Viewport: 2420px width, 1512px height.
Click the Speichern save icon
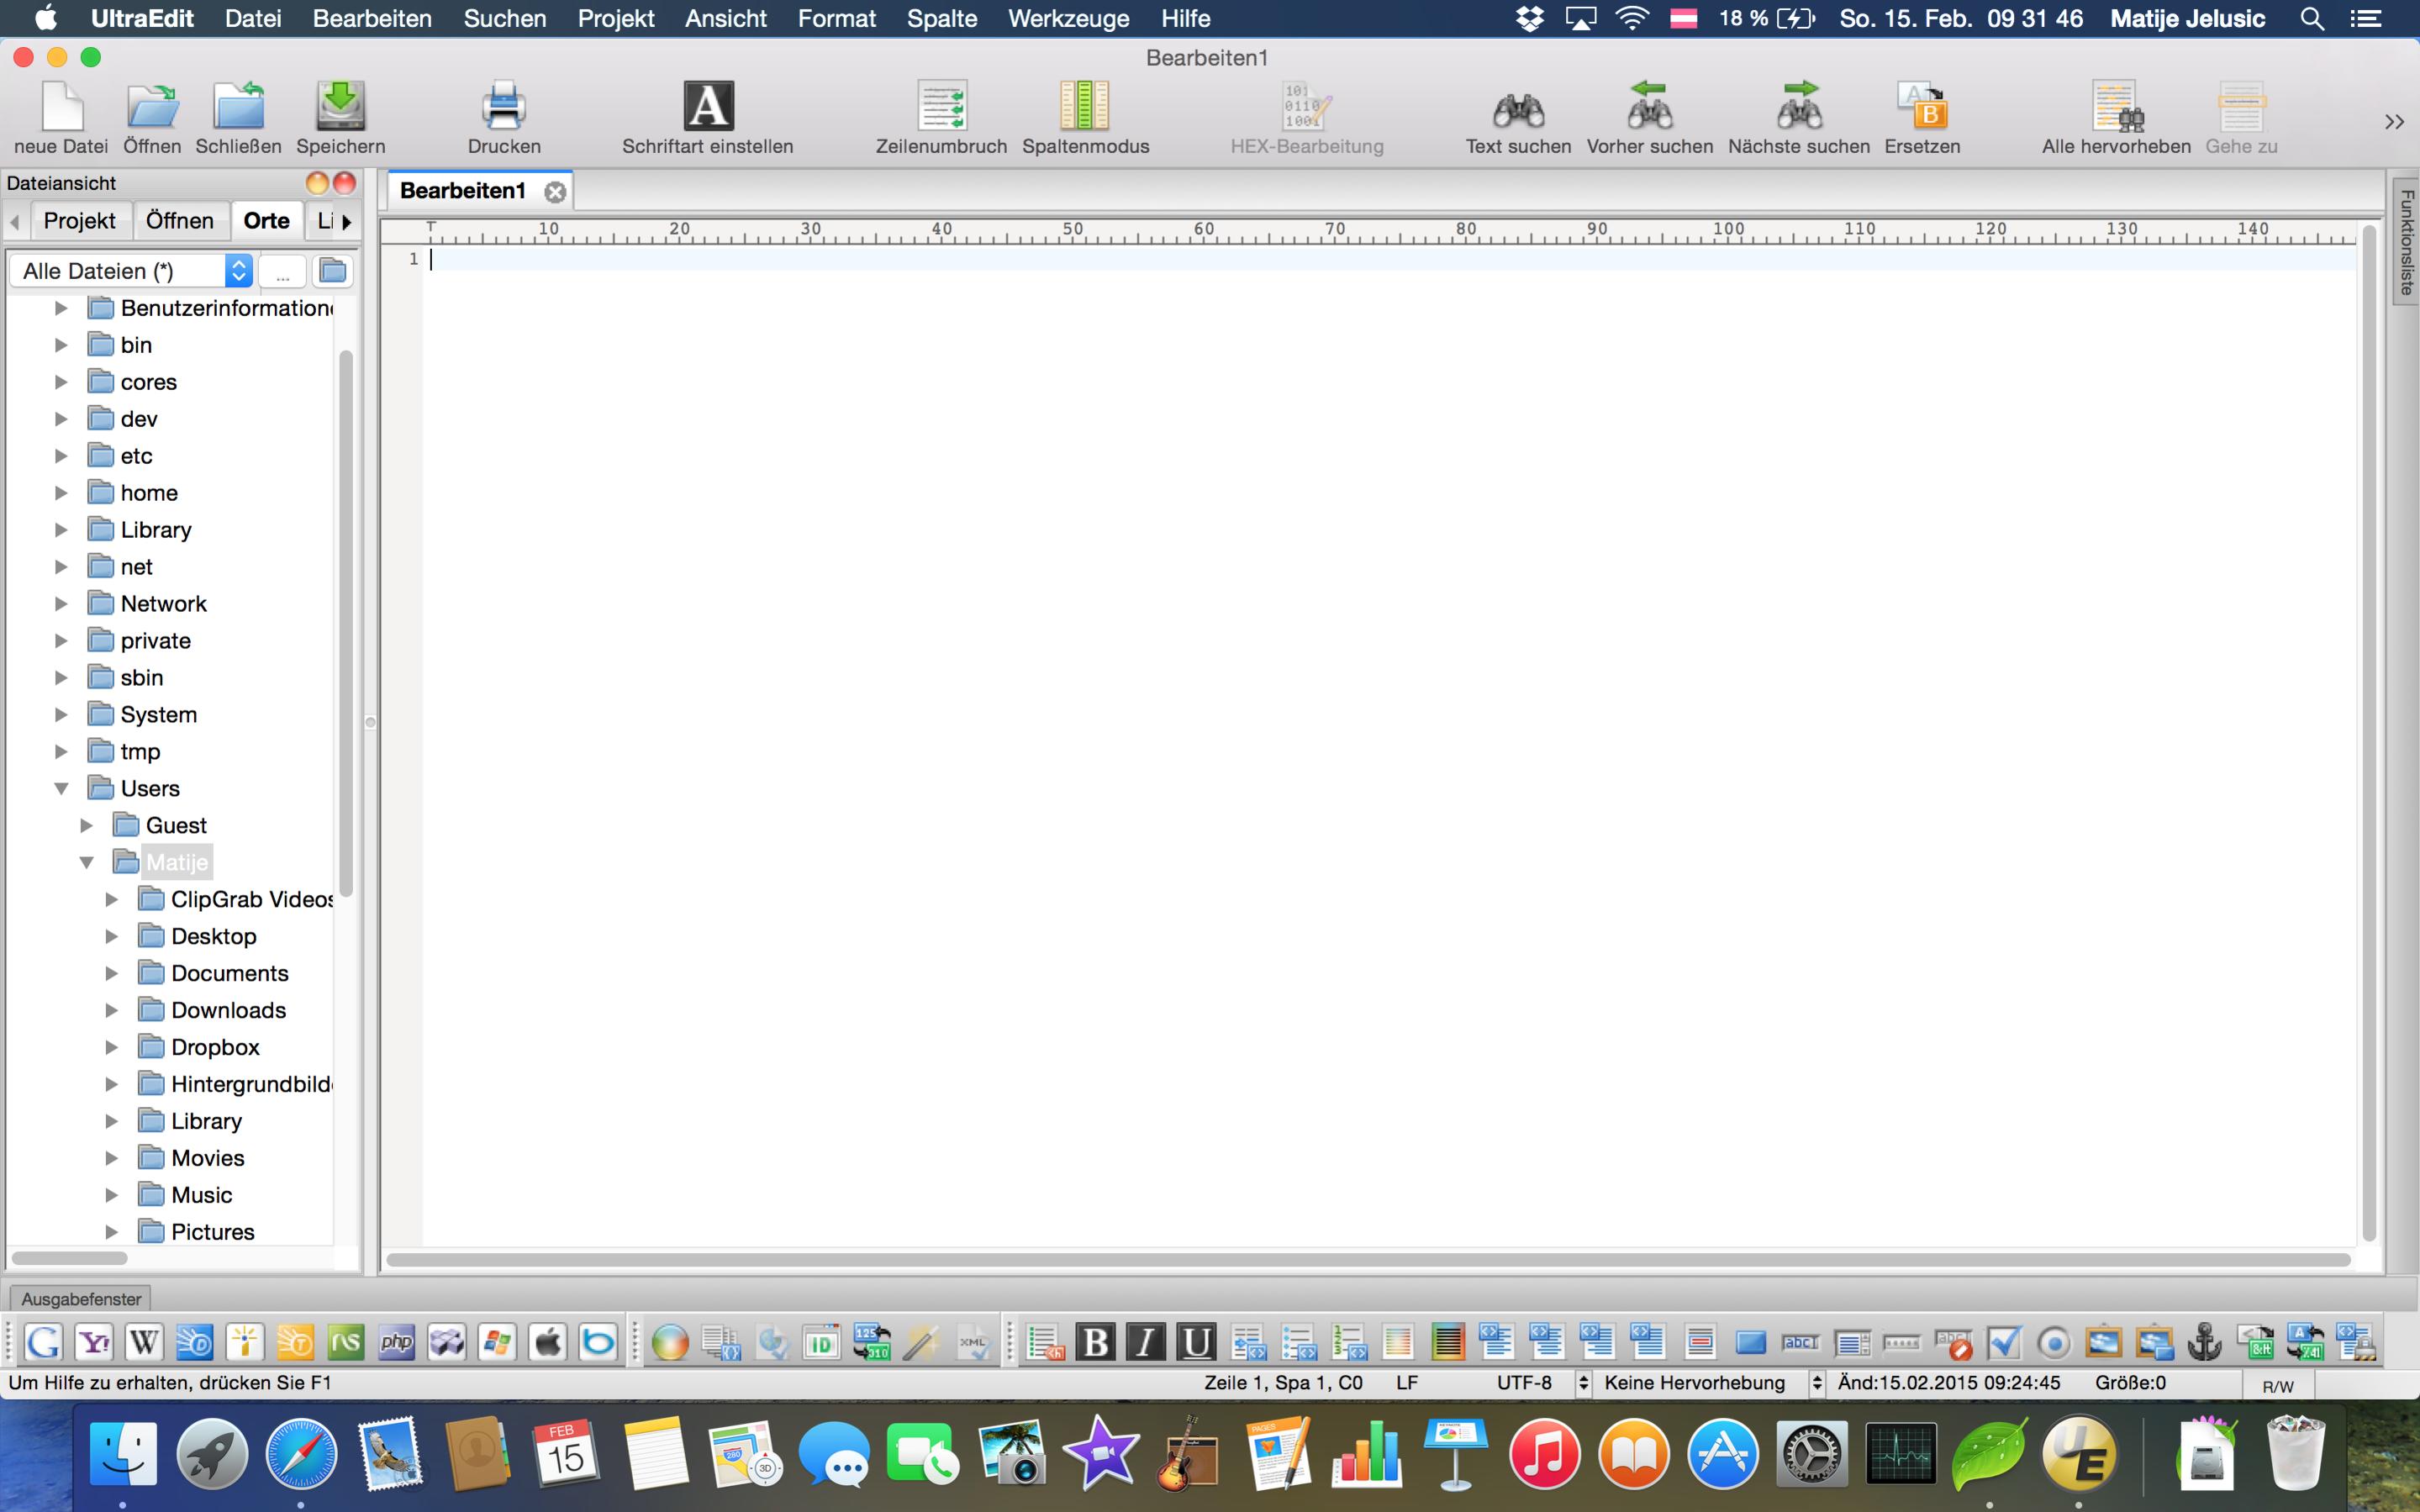pos(340,107)
